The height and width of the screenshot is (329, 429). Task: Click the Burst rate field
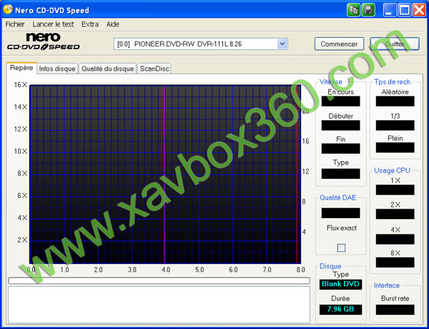click(x=395, y=310)
